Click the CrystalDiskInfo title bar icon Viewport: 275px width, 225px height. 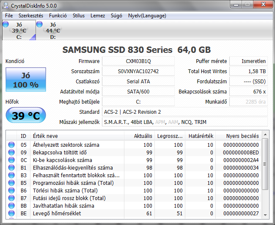5,5
